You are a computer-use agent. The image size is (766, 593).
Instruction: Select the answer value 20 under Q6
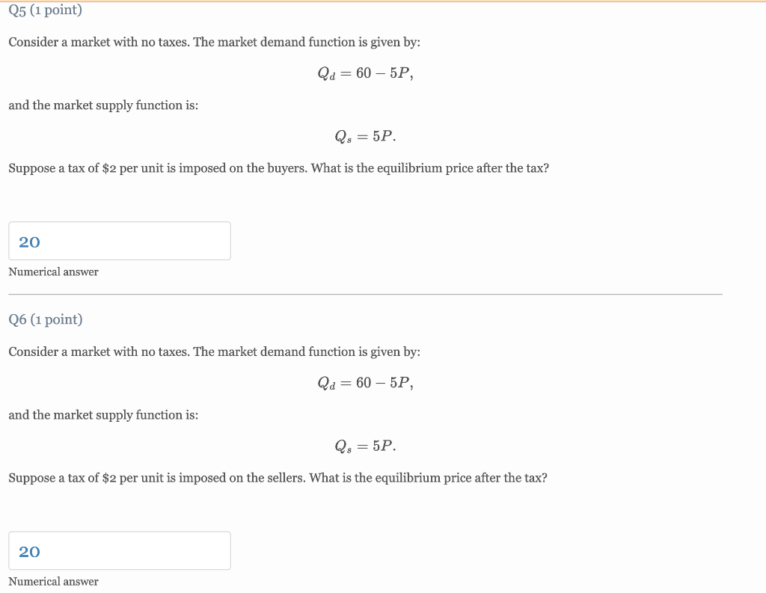(29, 552)
